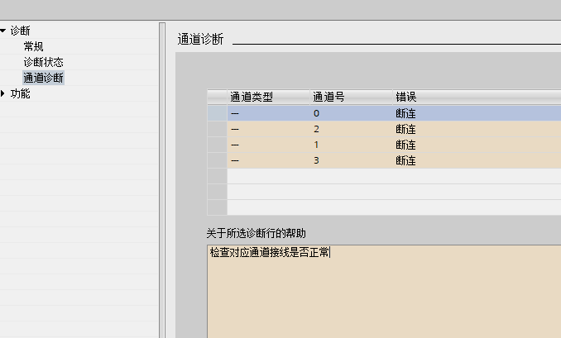This screenshot has width=561, height=338.
Task: Select the channel number 1 cell
Action: click(317, 145)
